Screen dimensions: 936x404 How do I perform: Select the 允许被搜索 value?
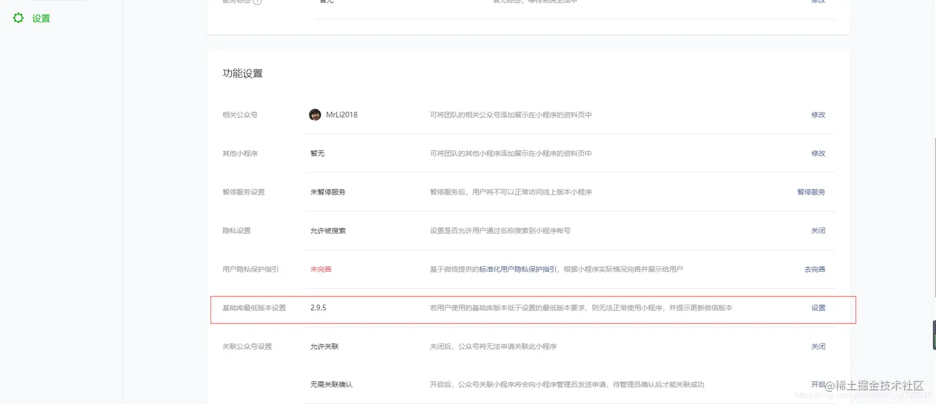328,230
